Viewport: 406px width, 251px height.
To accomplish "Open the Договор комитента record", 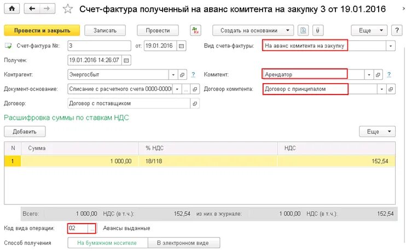I will [391, 89].
